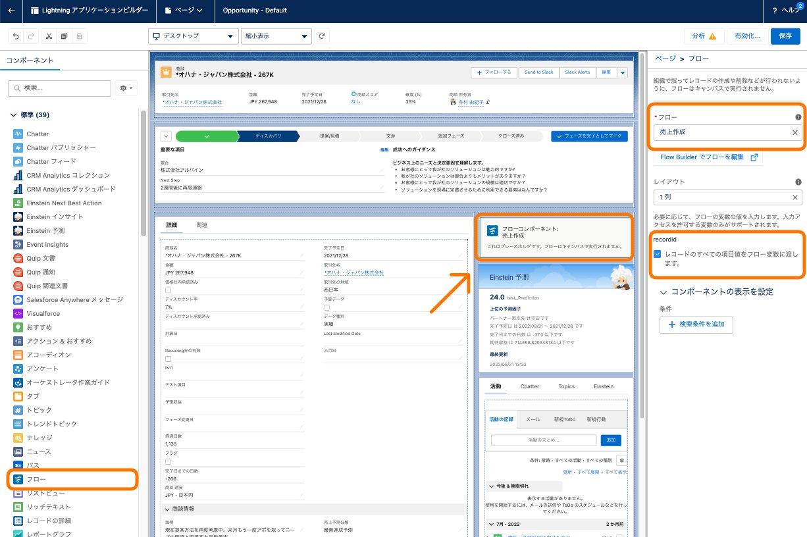
Task: Click the redo icon in the toolbar
Action: click(x=32, y=36)
